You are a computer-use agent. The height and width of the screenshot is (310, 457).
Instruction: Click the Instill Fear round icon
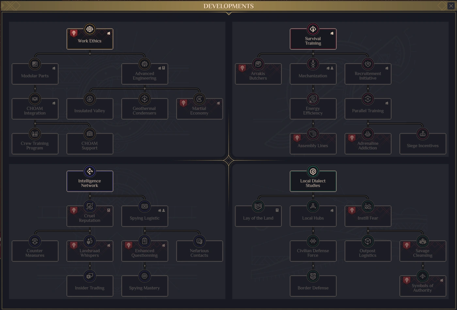click(368, 206)
